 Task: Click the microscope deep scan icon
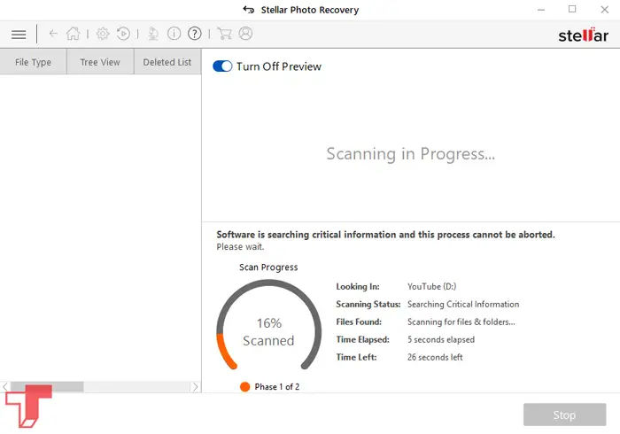click(x=153, y=34)
